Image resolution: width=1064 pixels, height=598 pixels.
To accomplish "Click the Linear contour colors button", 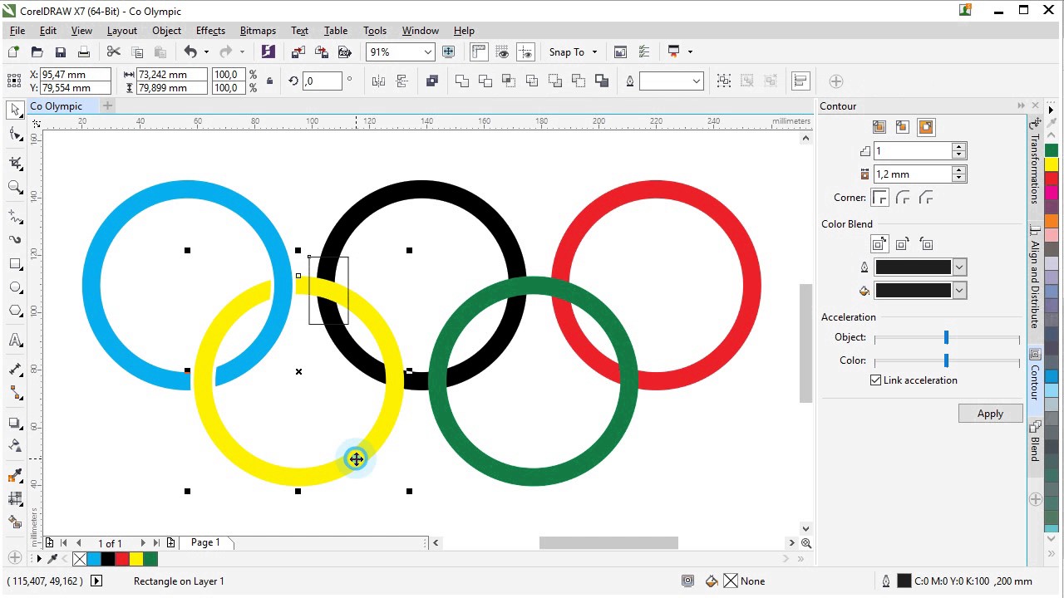I will (x=879, y=244).
